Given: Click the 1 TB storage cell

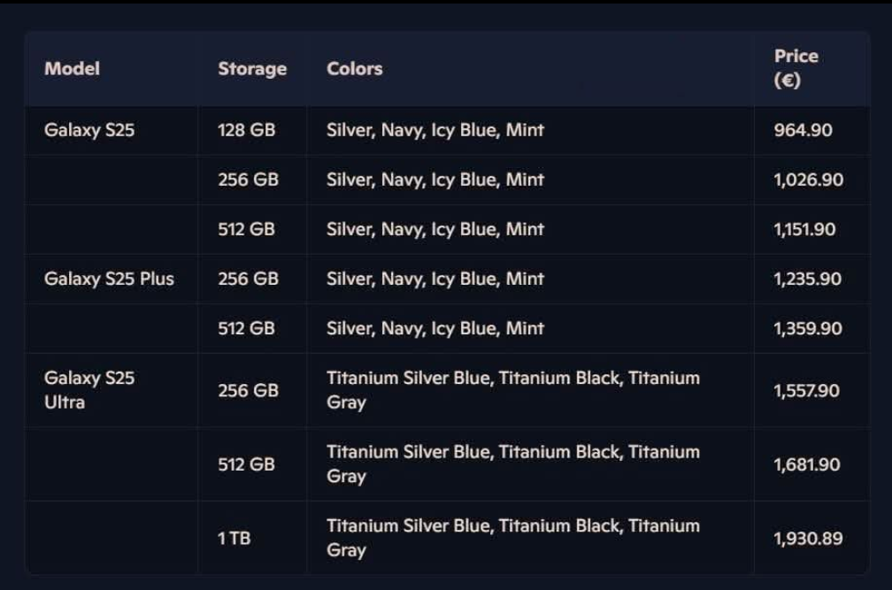Looking at the screenshot, I should pos(235,538).
